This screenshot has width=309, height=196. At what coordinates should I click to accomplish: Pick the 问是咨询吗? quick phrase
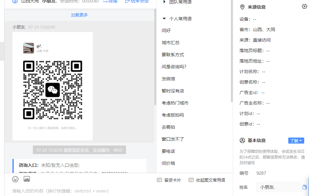(174, 67)
